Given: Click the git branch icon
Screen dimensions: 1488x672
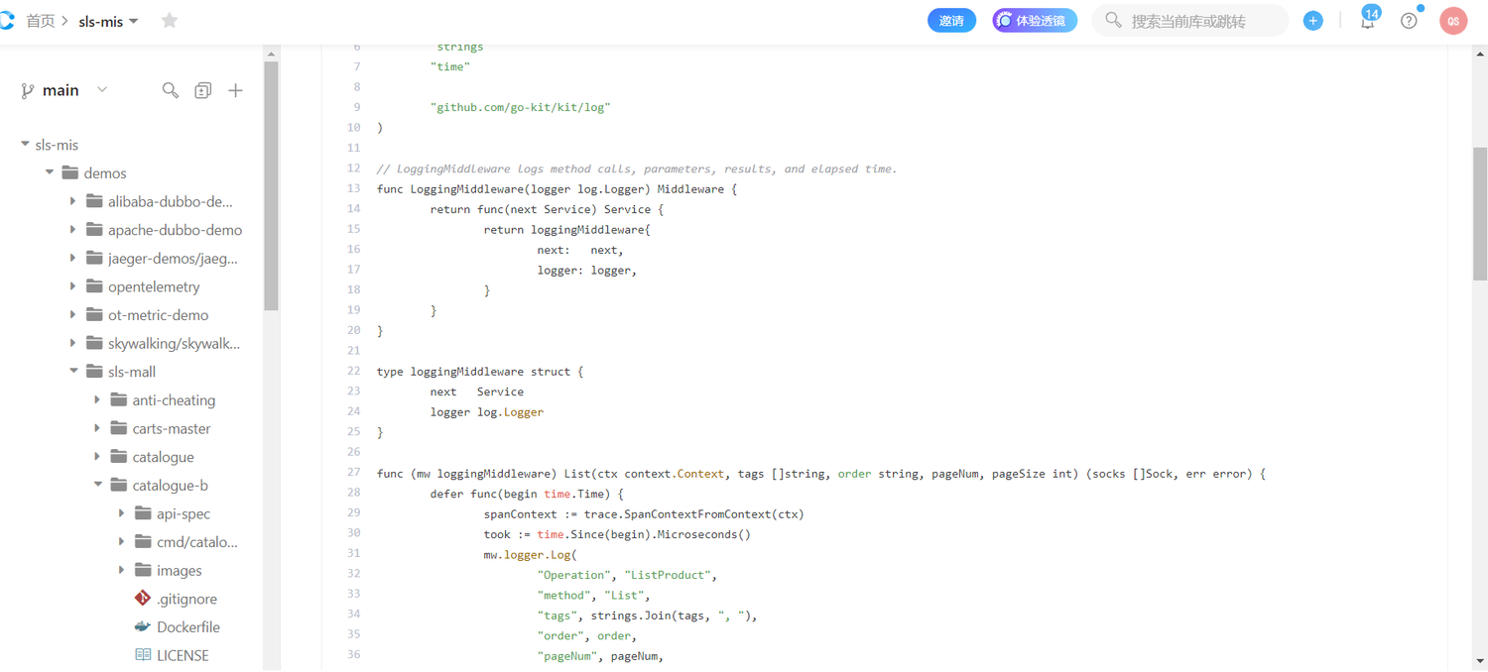Looking at the screenshot, I should click(x=27, y=90).
